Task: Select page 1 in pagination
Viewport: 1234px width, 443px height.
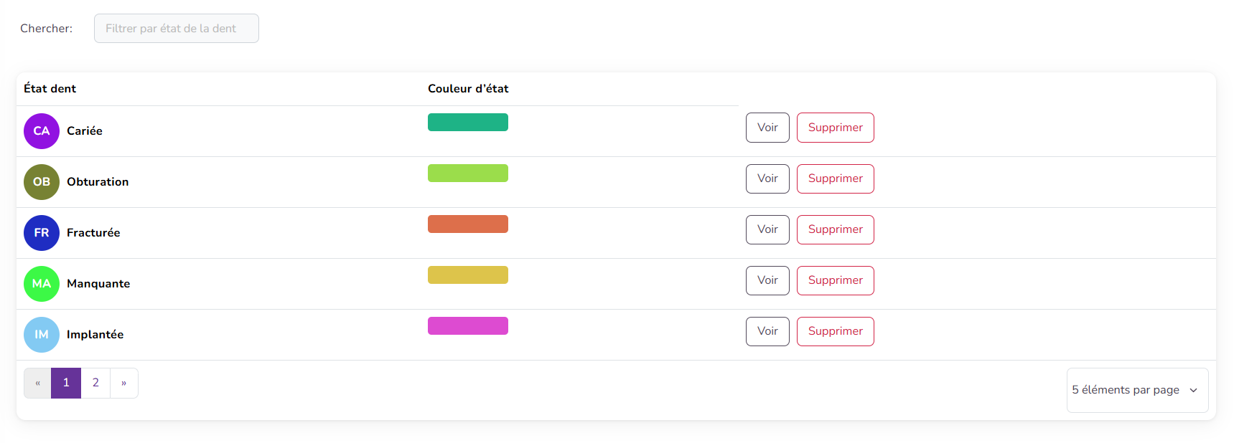Action: click(66, 383)
